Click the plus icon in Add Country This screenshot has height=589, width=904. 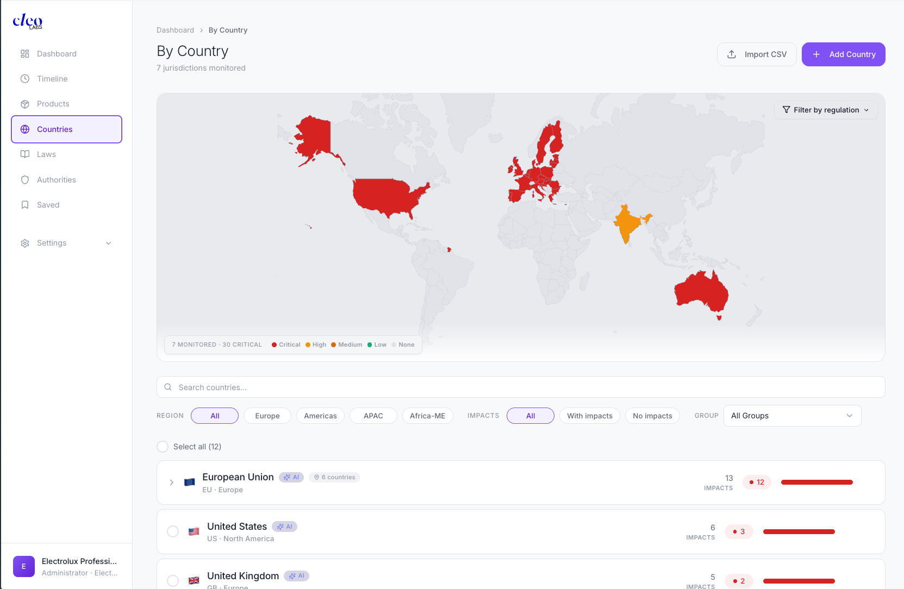pyautogui.click(x=816, y=54)
